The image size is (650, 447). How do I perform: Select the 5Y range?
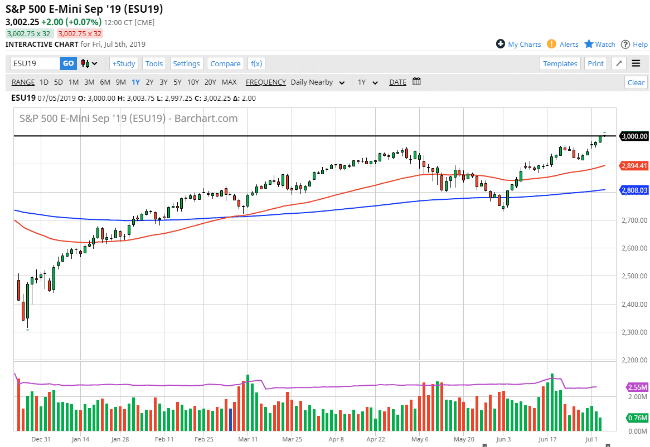177,82
